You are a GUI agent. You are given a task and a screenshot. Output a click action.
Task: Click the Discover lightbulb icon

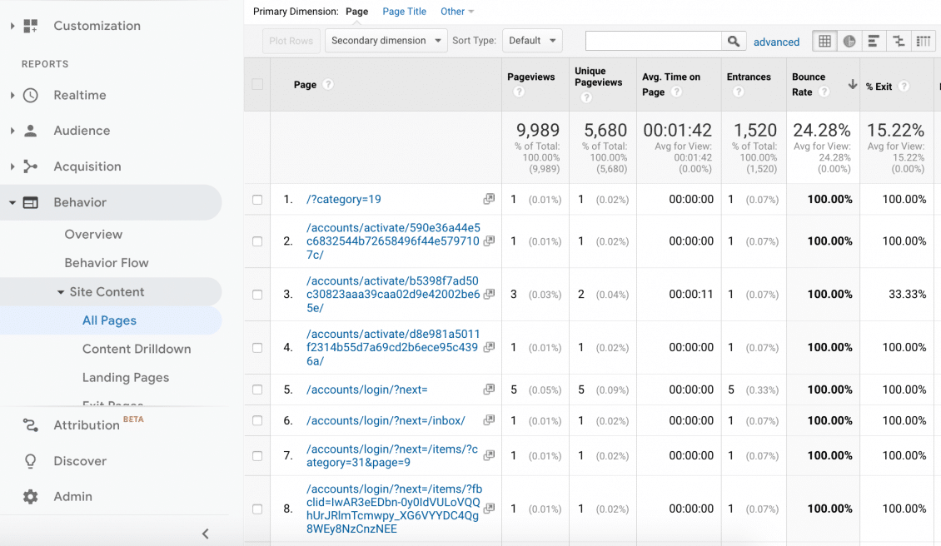tap(31, 461)
